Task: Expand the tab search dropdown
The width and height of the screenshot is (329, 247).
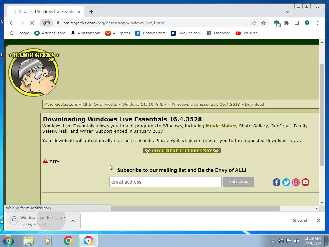Action: (x=287, y=12)
